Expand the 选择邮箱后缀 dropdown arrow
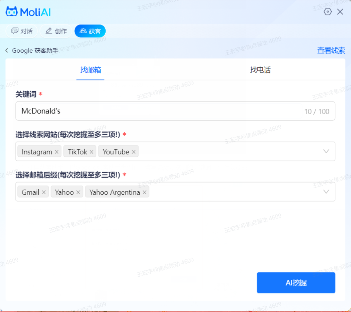The image size is (351, 312). coord(326,192)
